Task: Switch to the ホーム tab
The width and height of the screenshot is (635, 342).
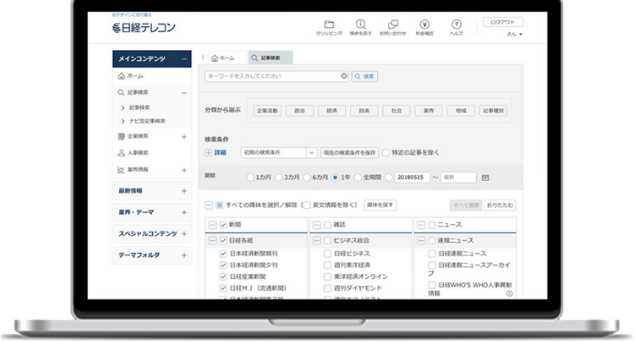Action: tap(223, 57)
